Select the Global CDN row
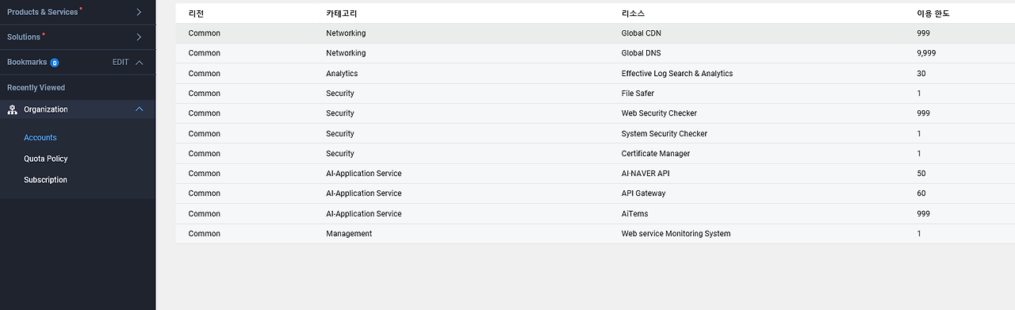This screenshot has width=1015, height=310. click(595, 33)
